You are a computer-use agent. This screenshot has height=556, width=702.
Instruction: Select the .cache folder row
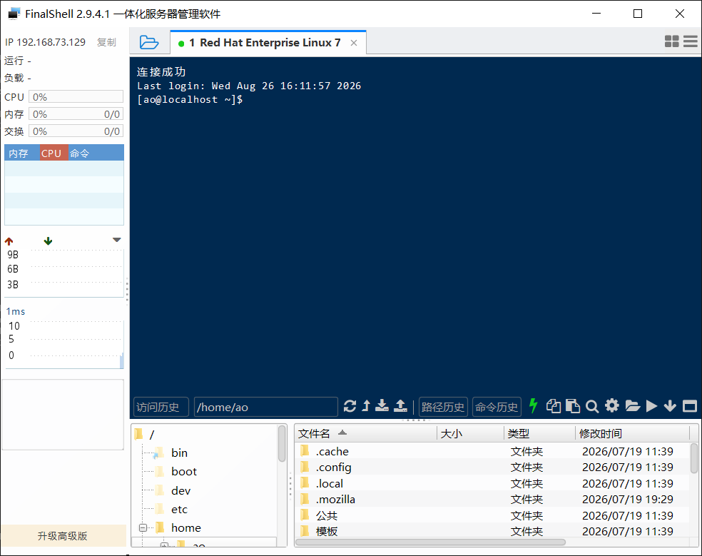[x=492, y=451]
